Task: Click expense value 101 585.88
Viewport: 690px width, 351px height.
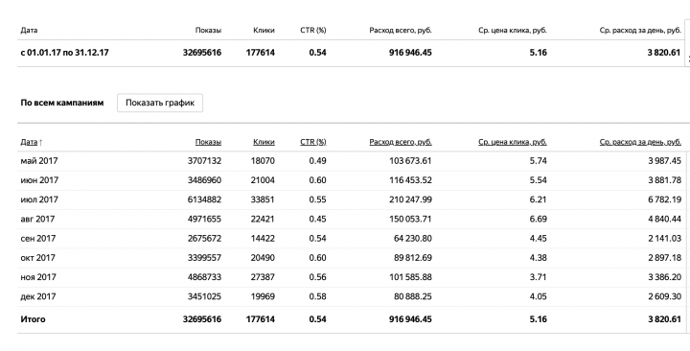Action: (410, 277)
